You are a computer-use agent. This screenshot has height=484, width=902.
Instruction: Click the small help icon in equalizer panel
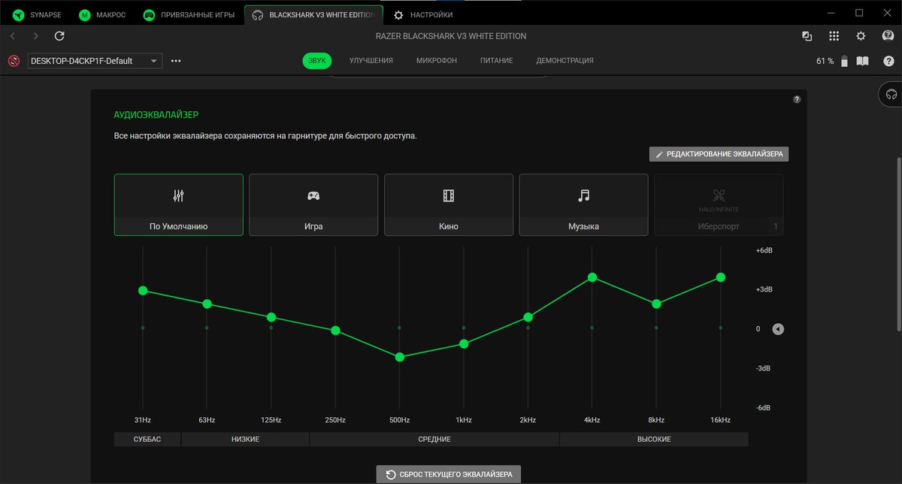click(x=797, y=99)
